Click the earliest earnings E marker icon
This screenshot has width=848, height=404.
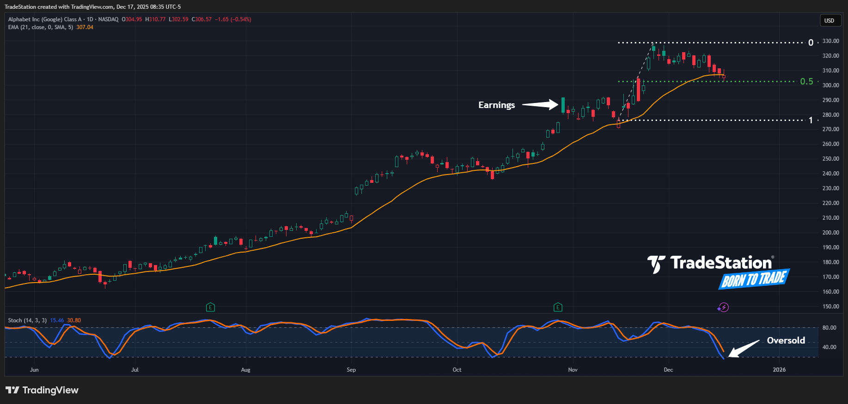coord(210,307)
